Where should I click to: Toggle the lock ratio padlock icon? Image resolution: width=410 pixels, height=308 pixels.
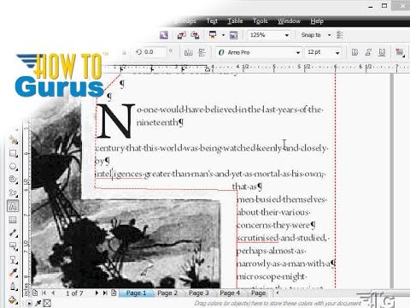click(124, 52)
